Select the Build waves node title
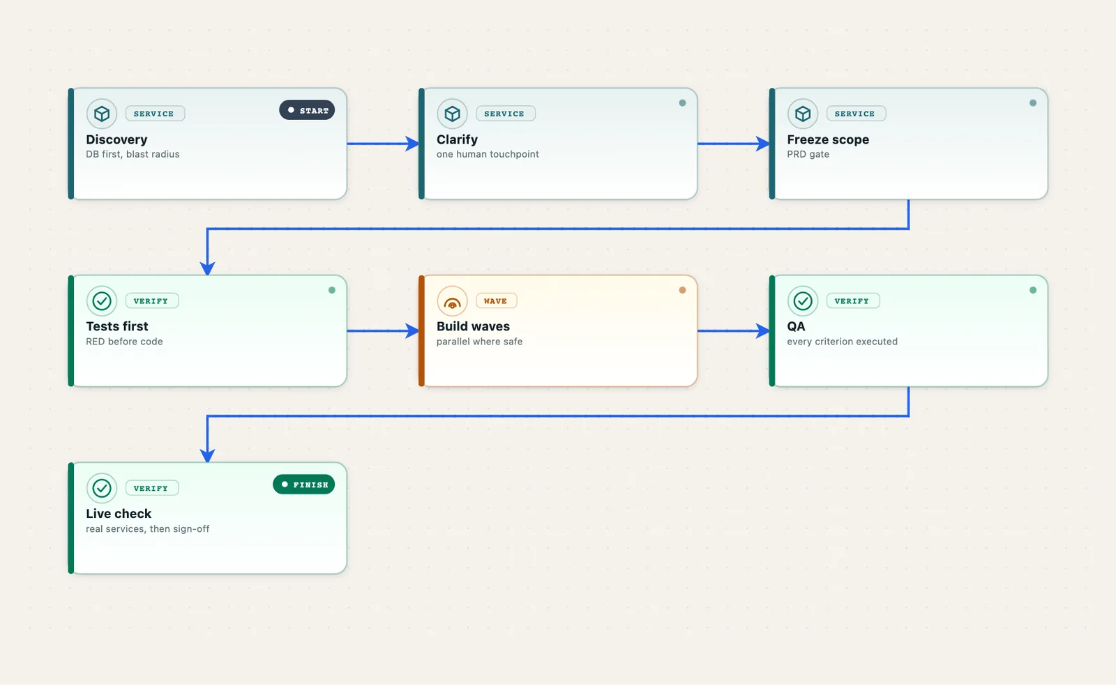 [x=473, y=326]
